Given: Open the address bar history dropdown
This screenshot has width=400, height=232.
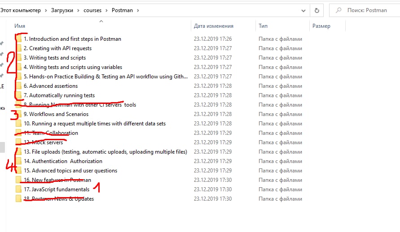Looking at the screenshot, I should (303, 11).
